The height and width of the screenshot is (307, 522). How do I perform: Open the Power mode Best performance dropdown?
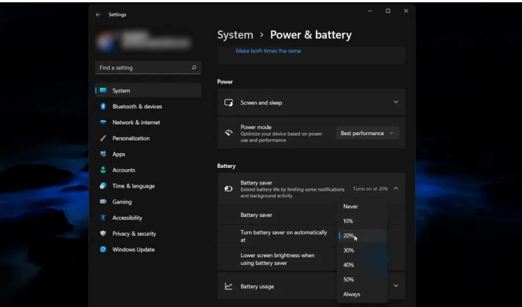click(x=367, y=133)
